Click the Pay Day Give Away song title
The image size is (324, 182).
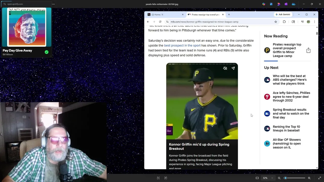tap(17, 50)
